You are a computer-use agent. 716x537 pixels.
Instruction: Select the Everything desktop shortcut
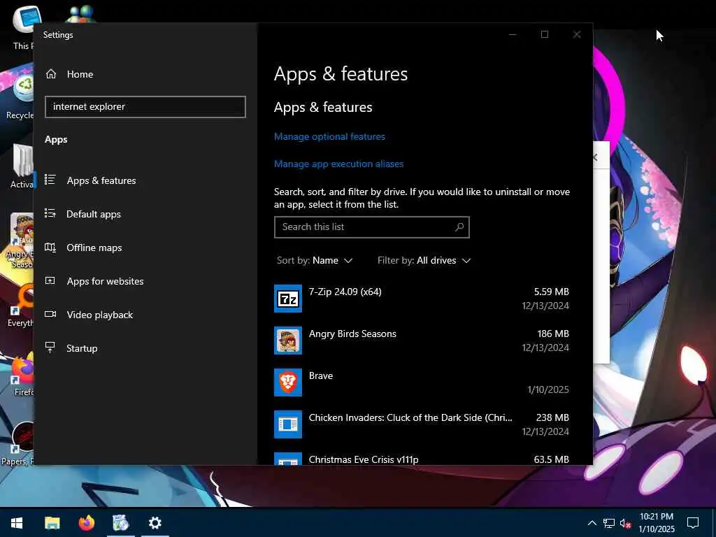(20, 306)
